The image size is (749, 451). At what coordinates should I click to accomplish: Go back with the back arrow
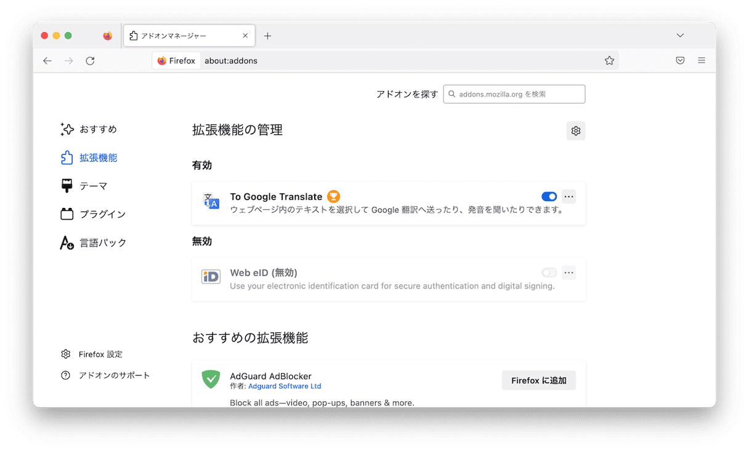pos(47,60)
